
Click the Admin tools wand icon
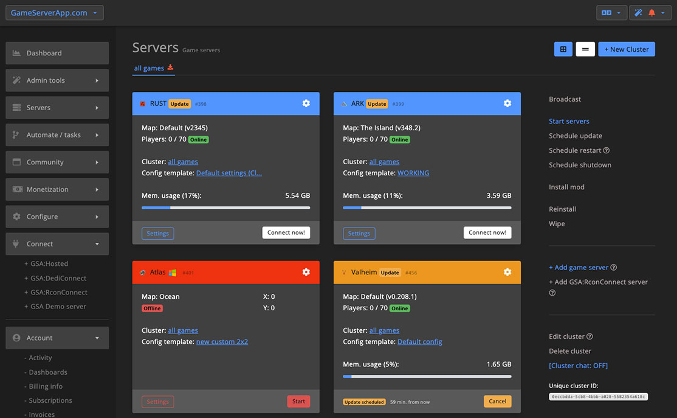pyautogui.click(x=16, y=80)
